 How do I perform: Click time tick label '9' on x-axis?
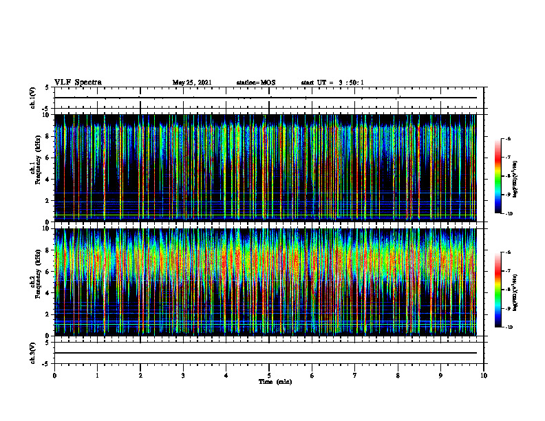440,376
